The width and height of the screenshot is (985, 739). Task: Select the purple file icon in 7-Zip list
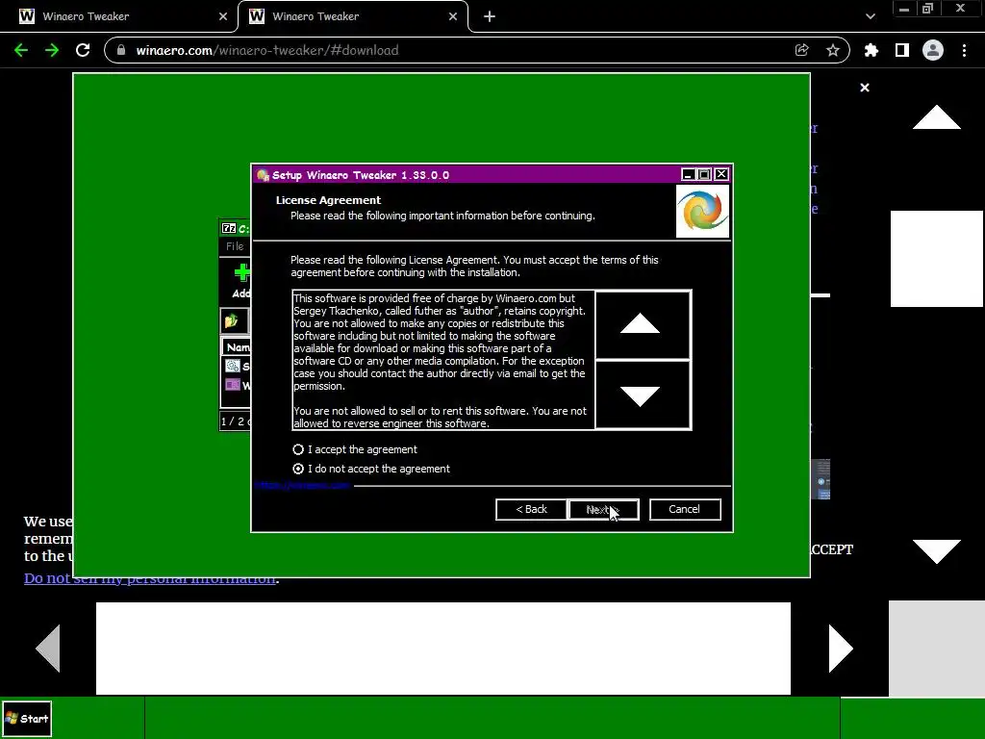[233, 385]
